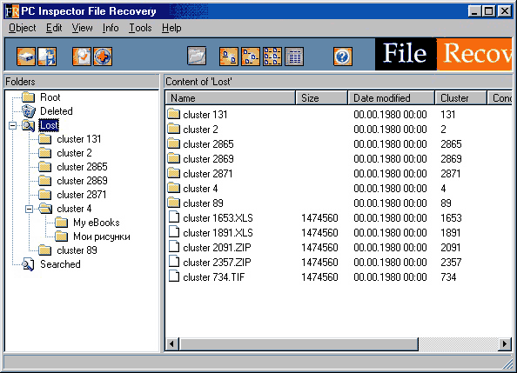Viewport: 517px width, 373px height.
Task: Select the Deleted folder in tree
Action: pyautogui.click(x=56, y=111)
